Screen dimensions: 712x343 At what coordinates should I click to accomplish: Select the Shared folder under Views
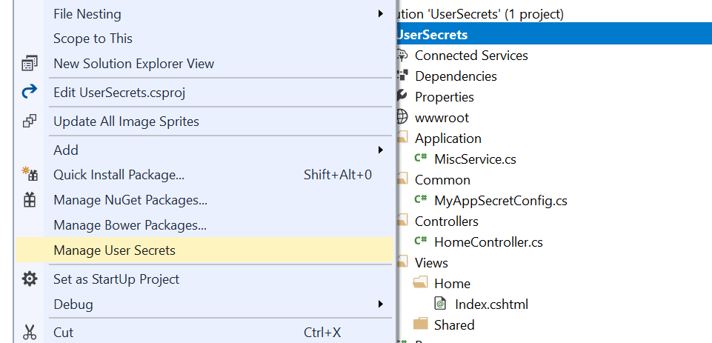(454, 324)
